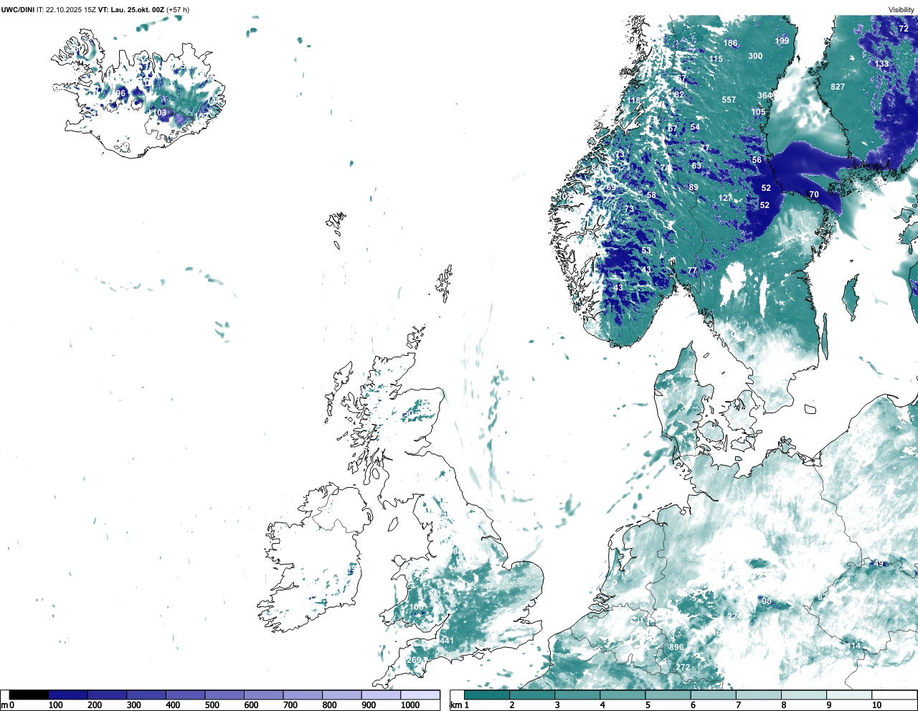Click visibility value '827' in Finland
Viewport: 918px width, 711px height.
(838, 87)
